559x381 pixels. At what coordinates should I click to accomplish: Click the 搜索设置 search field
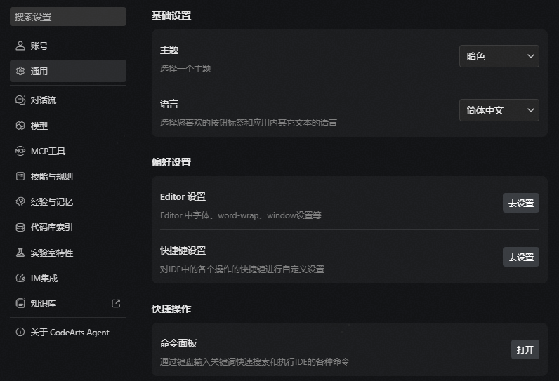click(x=68, y=16)
